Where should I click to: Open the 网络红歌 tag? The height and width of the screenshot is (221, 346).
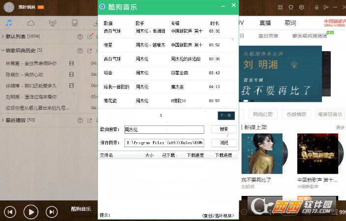(263, 114)
